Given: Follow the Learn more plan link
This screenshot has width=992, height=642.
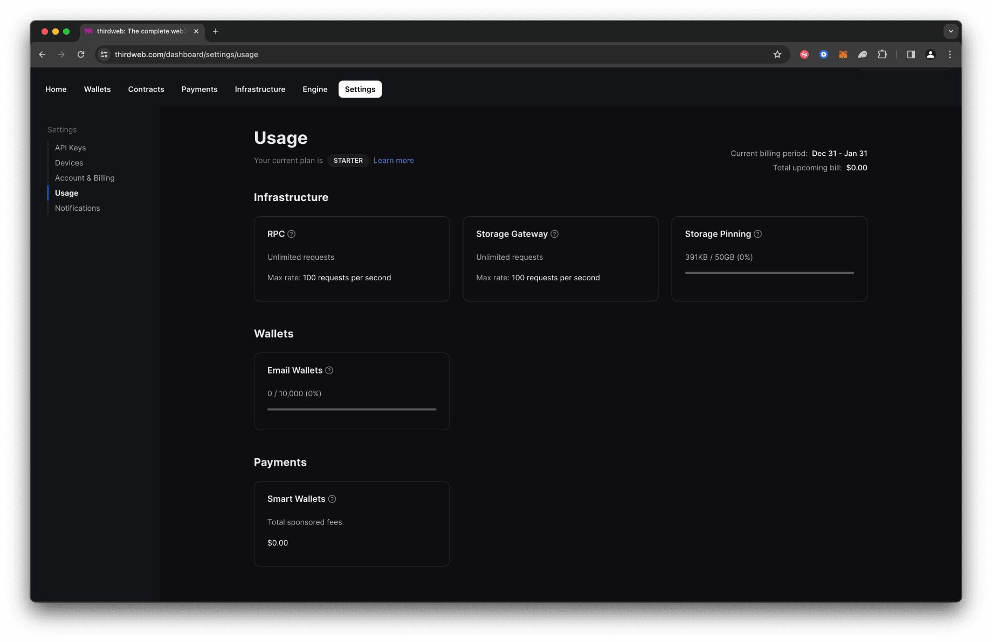Looking at the screenshot, I should pyautogui.click(x=394, y=161).
